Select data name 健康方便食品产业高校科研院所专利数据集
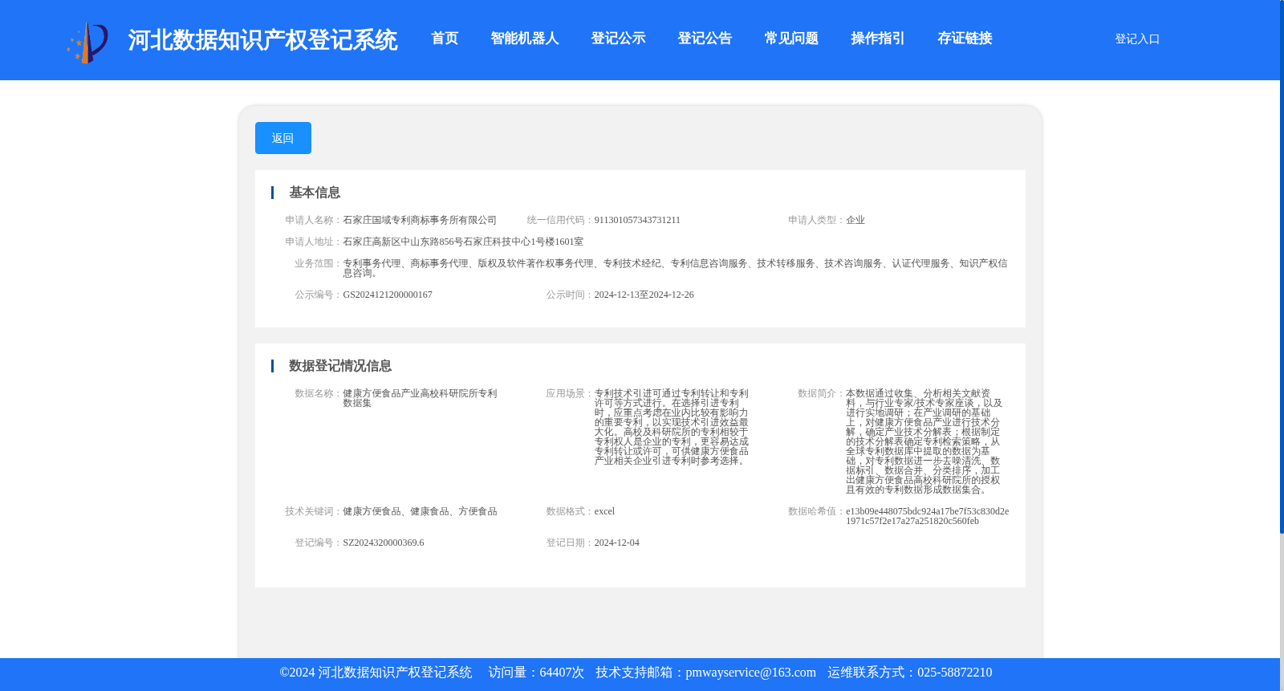Viewport: 1284px width, 691px height. (x=420, y=398)
